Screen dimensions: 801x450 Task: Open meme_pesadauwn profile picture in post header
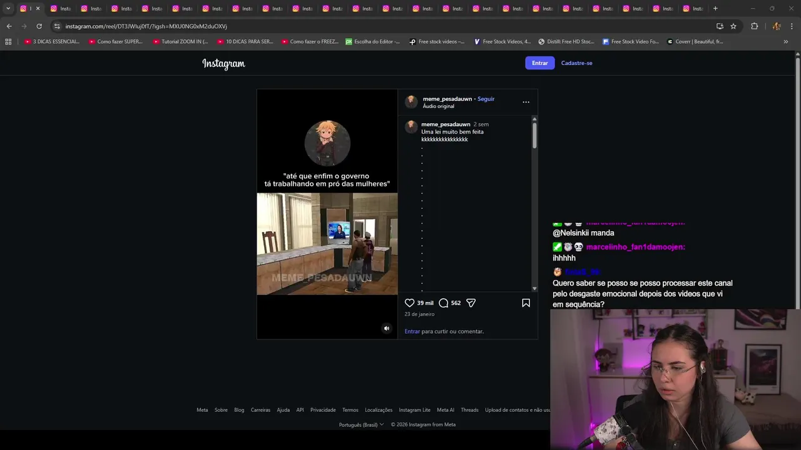[411, 102]
